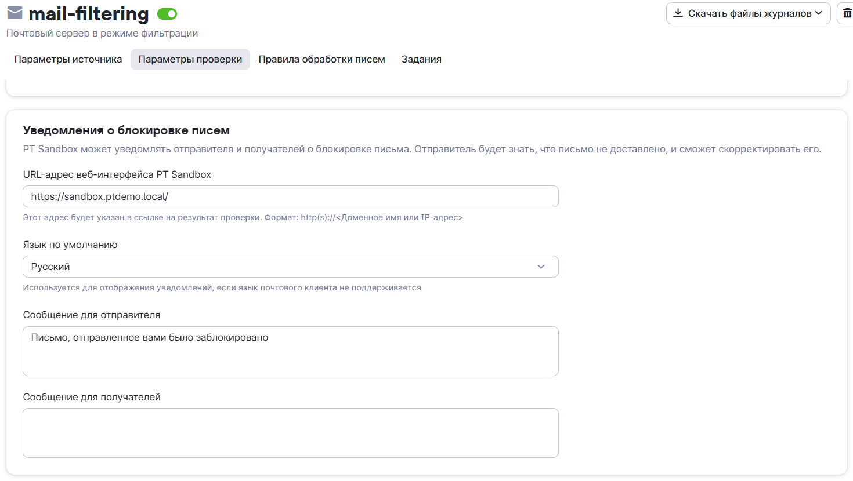Viewport: 853px width, 481px height.
Task: Click the "URL-адрес веб-интерфейса PT Sandbox" label
Action: tap(117, 174)
